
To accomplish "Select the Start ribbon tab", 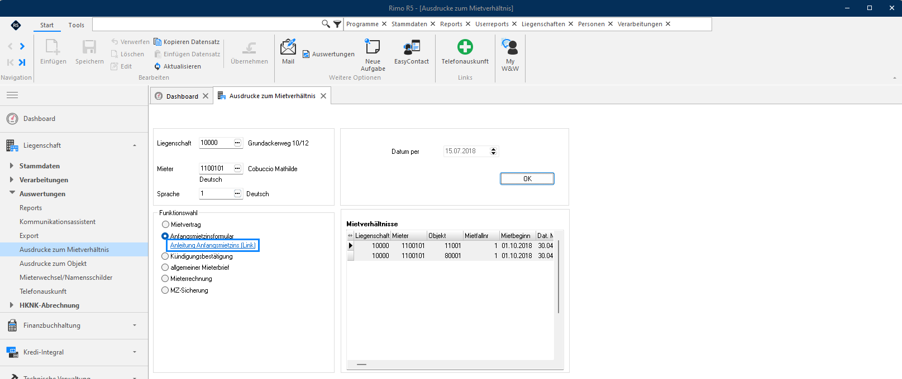I will 47,25.
